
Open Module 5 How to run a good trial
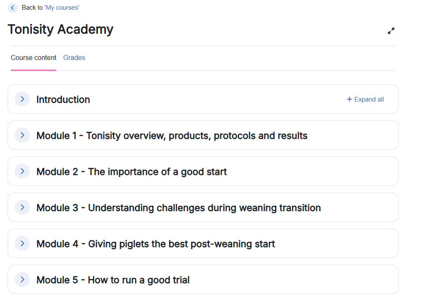pyautogui.click(x=113, y=280)
